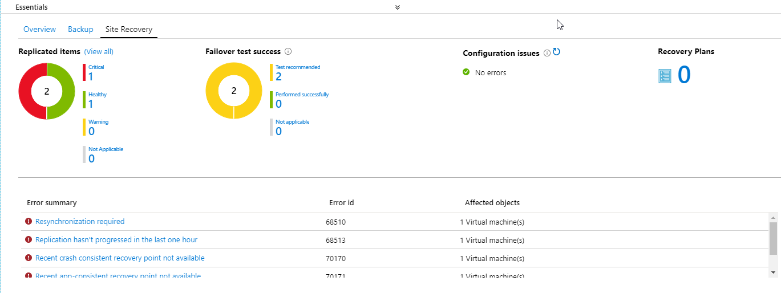The height and width of the screenshot is (293, 781).
Task: Click the info icon beside Failover test success
Action: pyautogui.click(x=288, y=51)
